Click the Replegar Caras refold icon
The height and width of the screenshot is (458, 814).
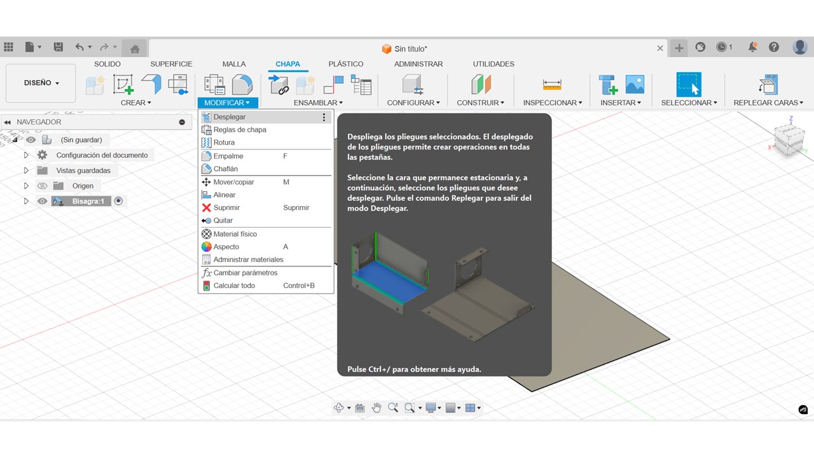(x=768, y=85)
